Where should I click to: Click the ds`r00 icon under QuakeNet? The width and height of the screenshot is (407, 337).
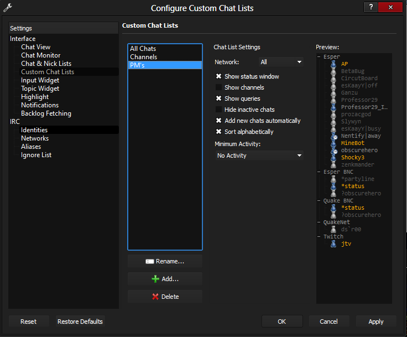coord(334,229)
